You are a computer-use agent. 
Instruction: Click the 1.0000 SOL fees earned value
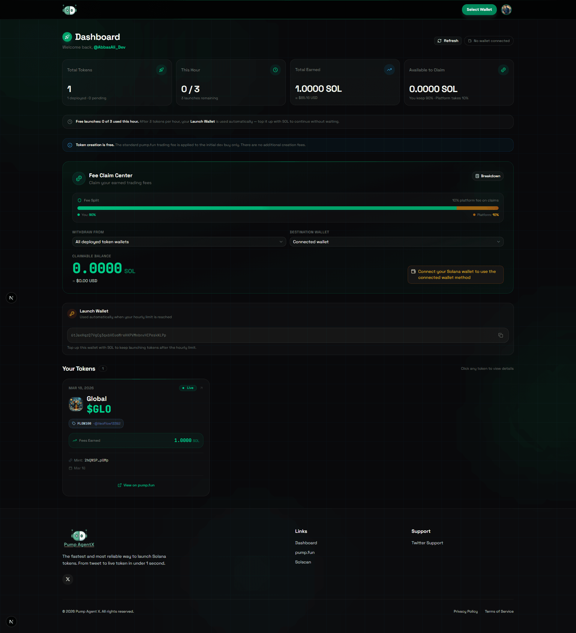(187, 440)
